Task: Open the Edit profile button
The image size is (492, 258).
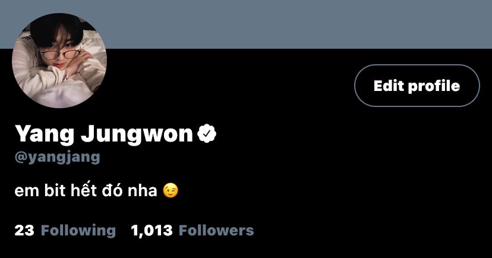Action: pos(417,86)
